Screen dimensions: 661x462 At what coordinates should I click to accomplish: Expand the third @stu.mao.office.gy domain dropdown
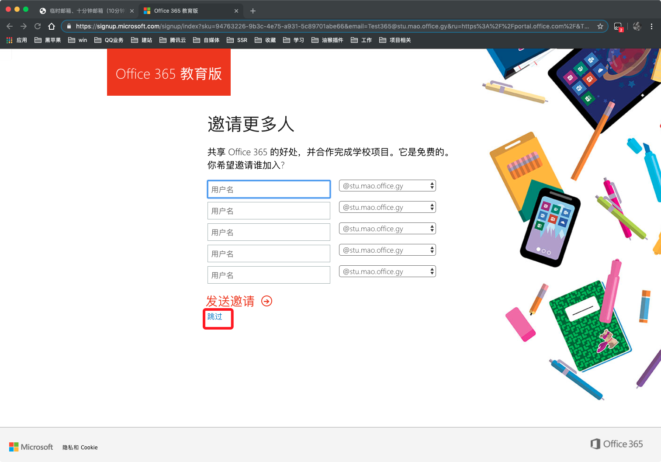[x=388, y=229]
